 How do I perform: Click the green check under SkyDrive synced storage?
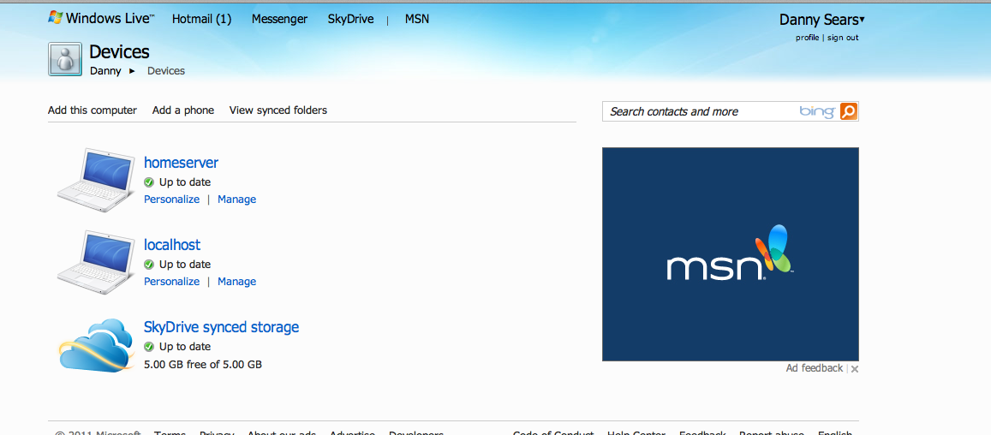pyautogui.click(x=149, y=347)
